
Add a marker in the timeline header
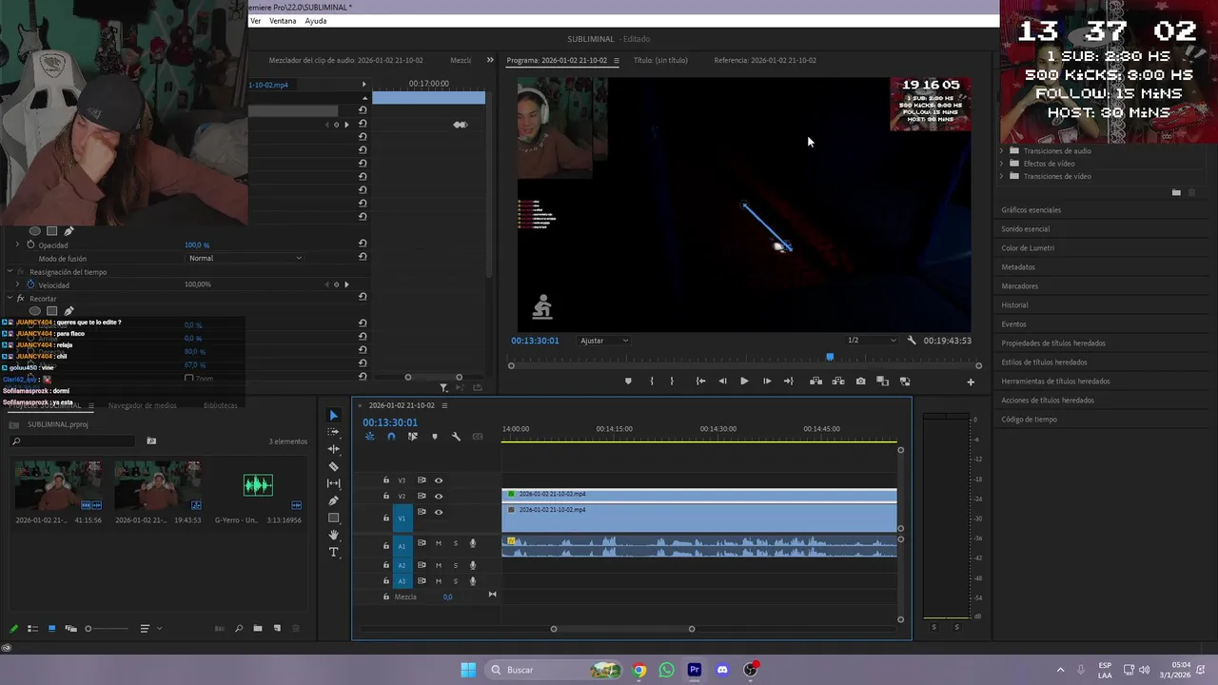(435, 437)
